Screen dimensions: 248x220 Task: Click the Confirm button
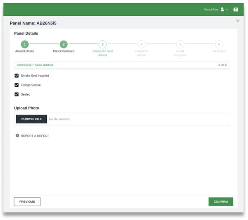pyautogui.click(x=221, y=201)
